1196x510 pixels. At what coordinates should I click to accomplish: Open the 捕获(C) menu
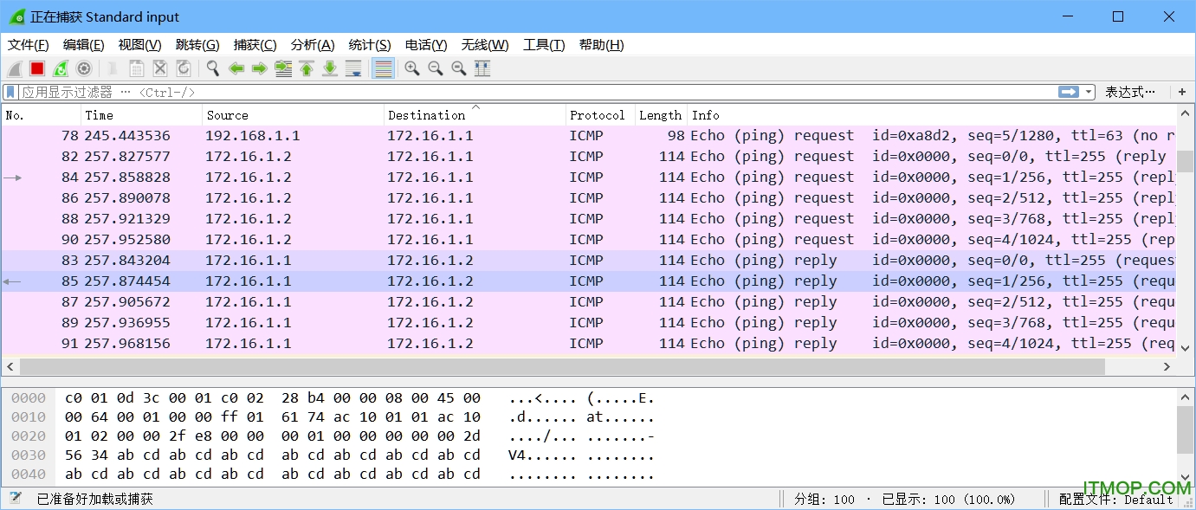(x=255, y=45)
